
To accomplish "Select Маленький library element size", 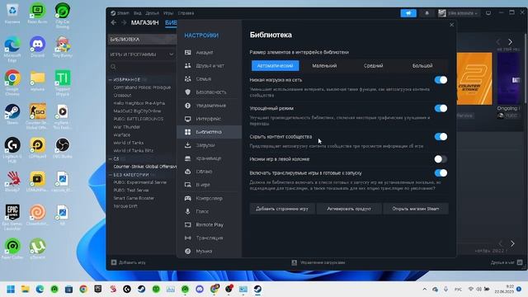I will pyautogui.click(x=324, y=66).
